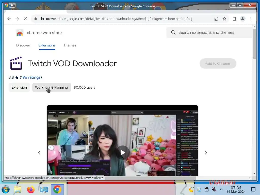Click the Extension category chip
This screenshot has width=260, height=195.
click(x=19, y=87)
